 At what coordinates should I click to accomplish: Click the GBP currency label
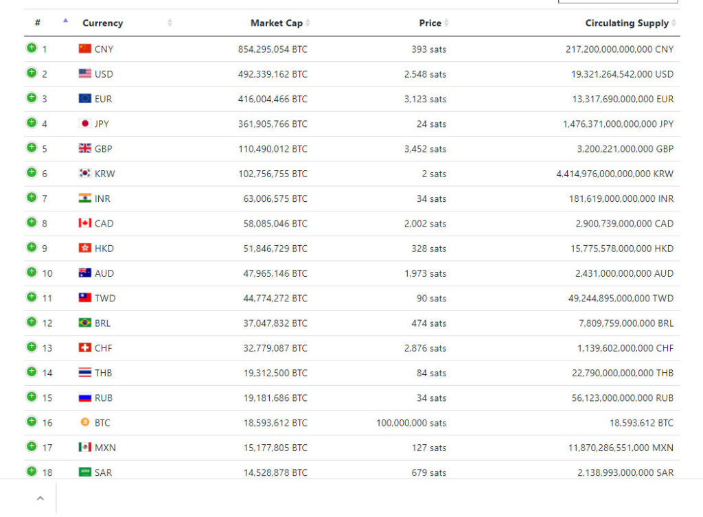pos(103,149)
